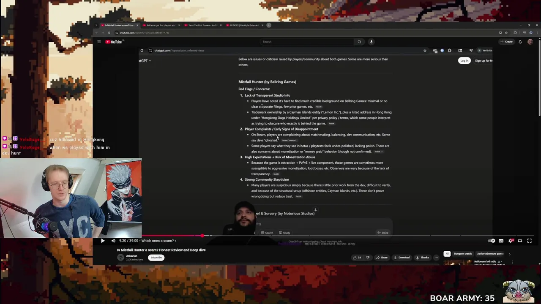Image resolution: width=541 pixels, height=304 pixels.
Task: Reload the page in the outer browser
Action: (x=109, y=33)
